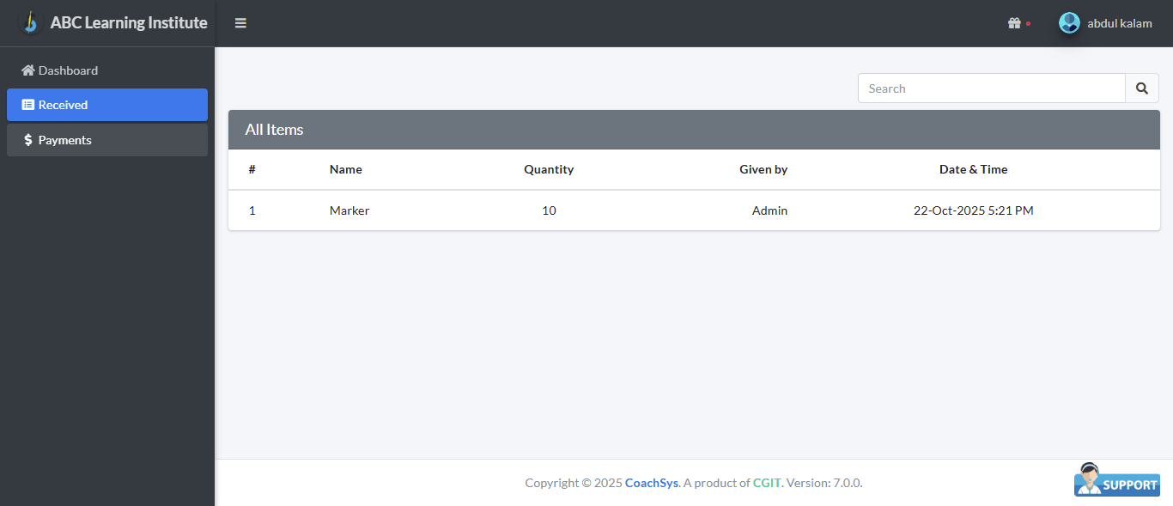Click the user avatar picture
The width and height of the screenshot is (1173, 506).
(1069, 23)
